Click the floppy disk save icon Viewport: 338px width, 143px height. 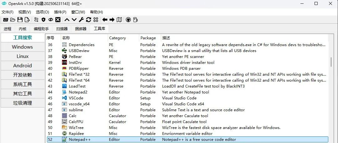point(20,20)
